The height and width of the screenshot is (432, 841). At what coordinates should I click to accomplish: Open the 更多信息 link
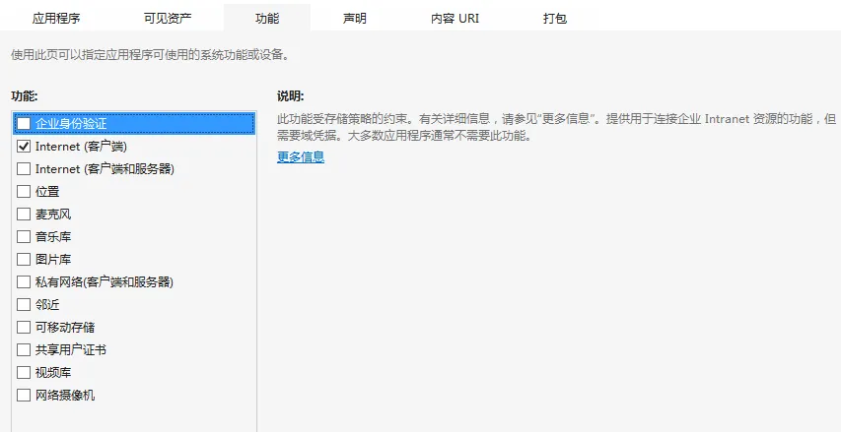pyautogui.click(x=301, y=156)
